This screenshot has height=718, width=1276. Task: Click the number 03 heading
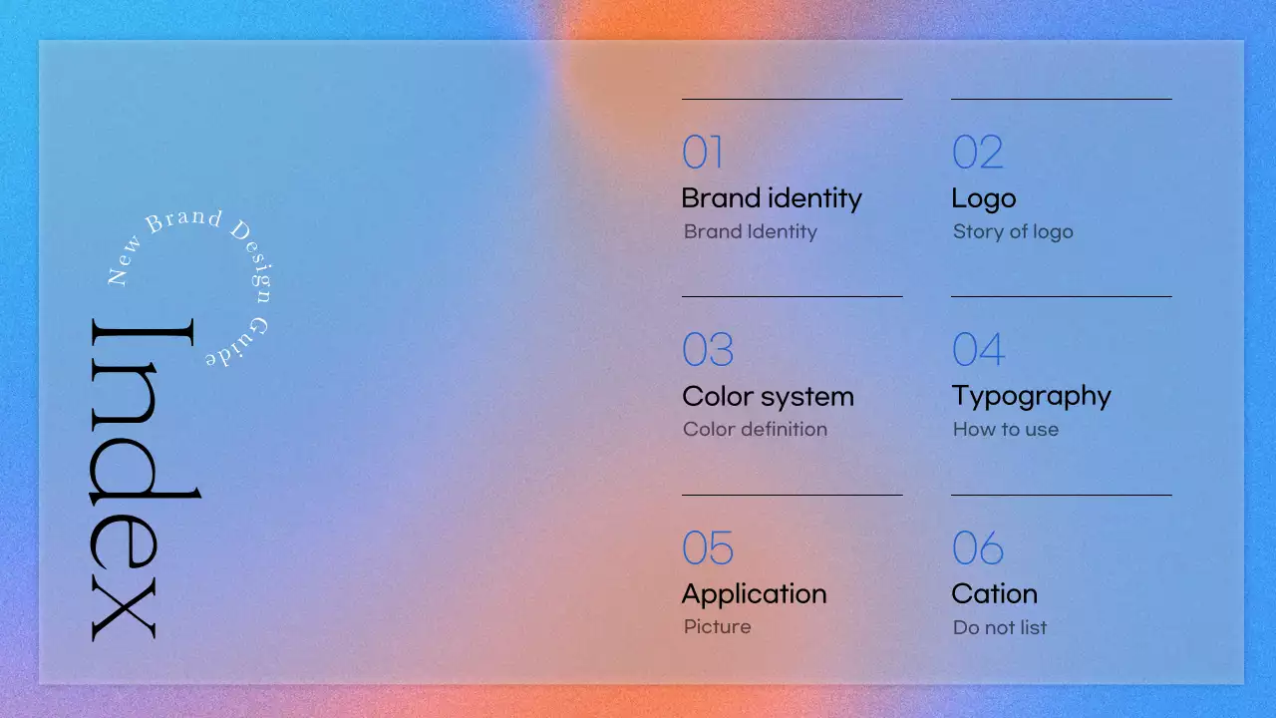(x=708, y=351)
